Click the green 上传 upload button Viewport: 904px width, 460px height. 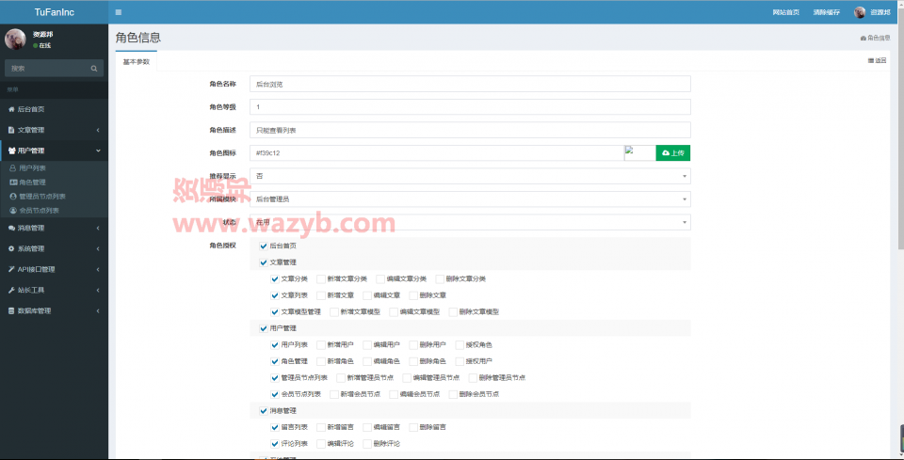[x=672, y=152]
